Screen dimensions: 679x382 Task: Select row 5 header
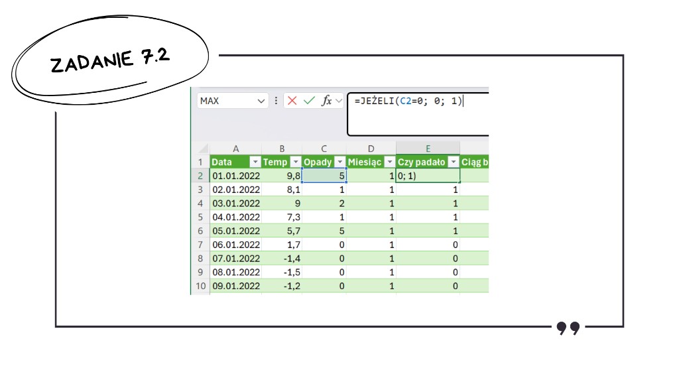pyautogui.click(x=200, y=217)
